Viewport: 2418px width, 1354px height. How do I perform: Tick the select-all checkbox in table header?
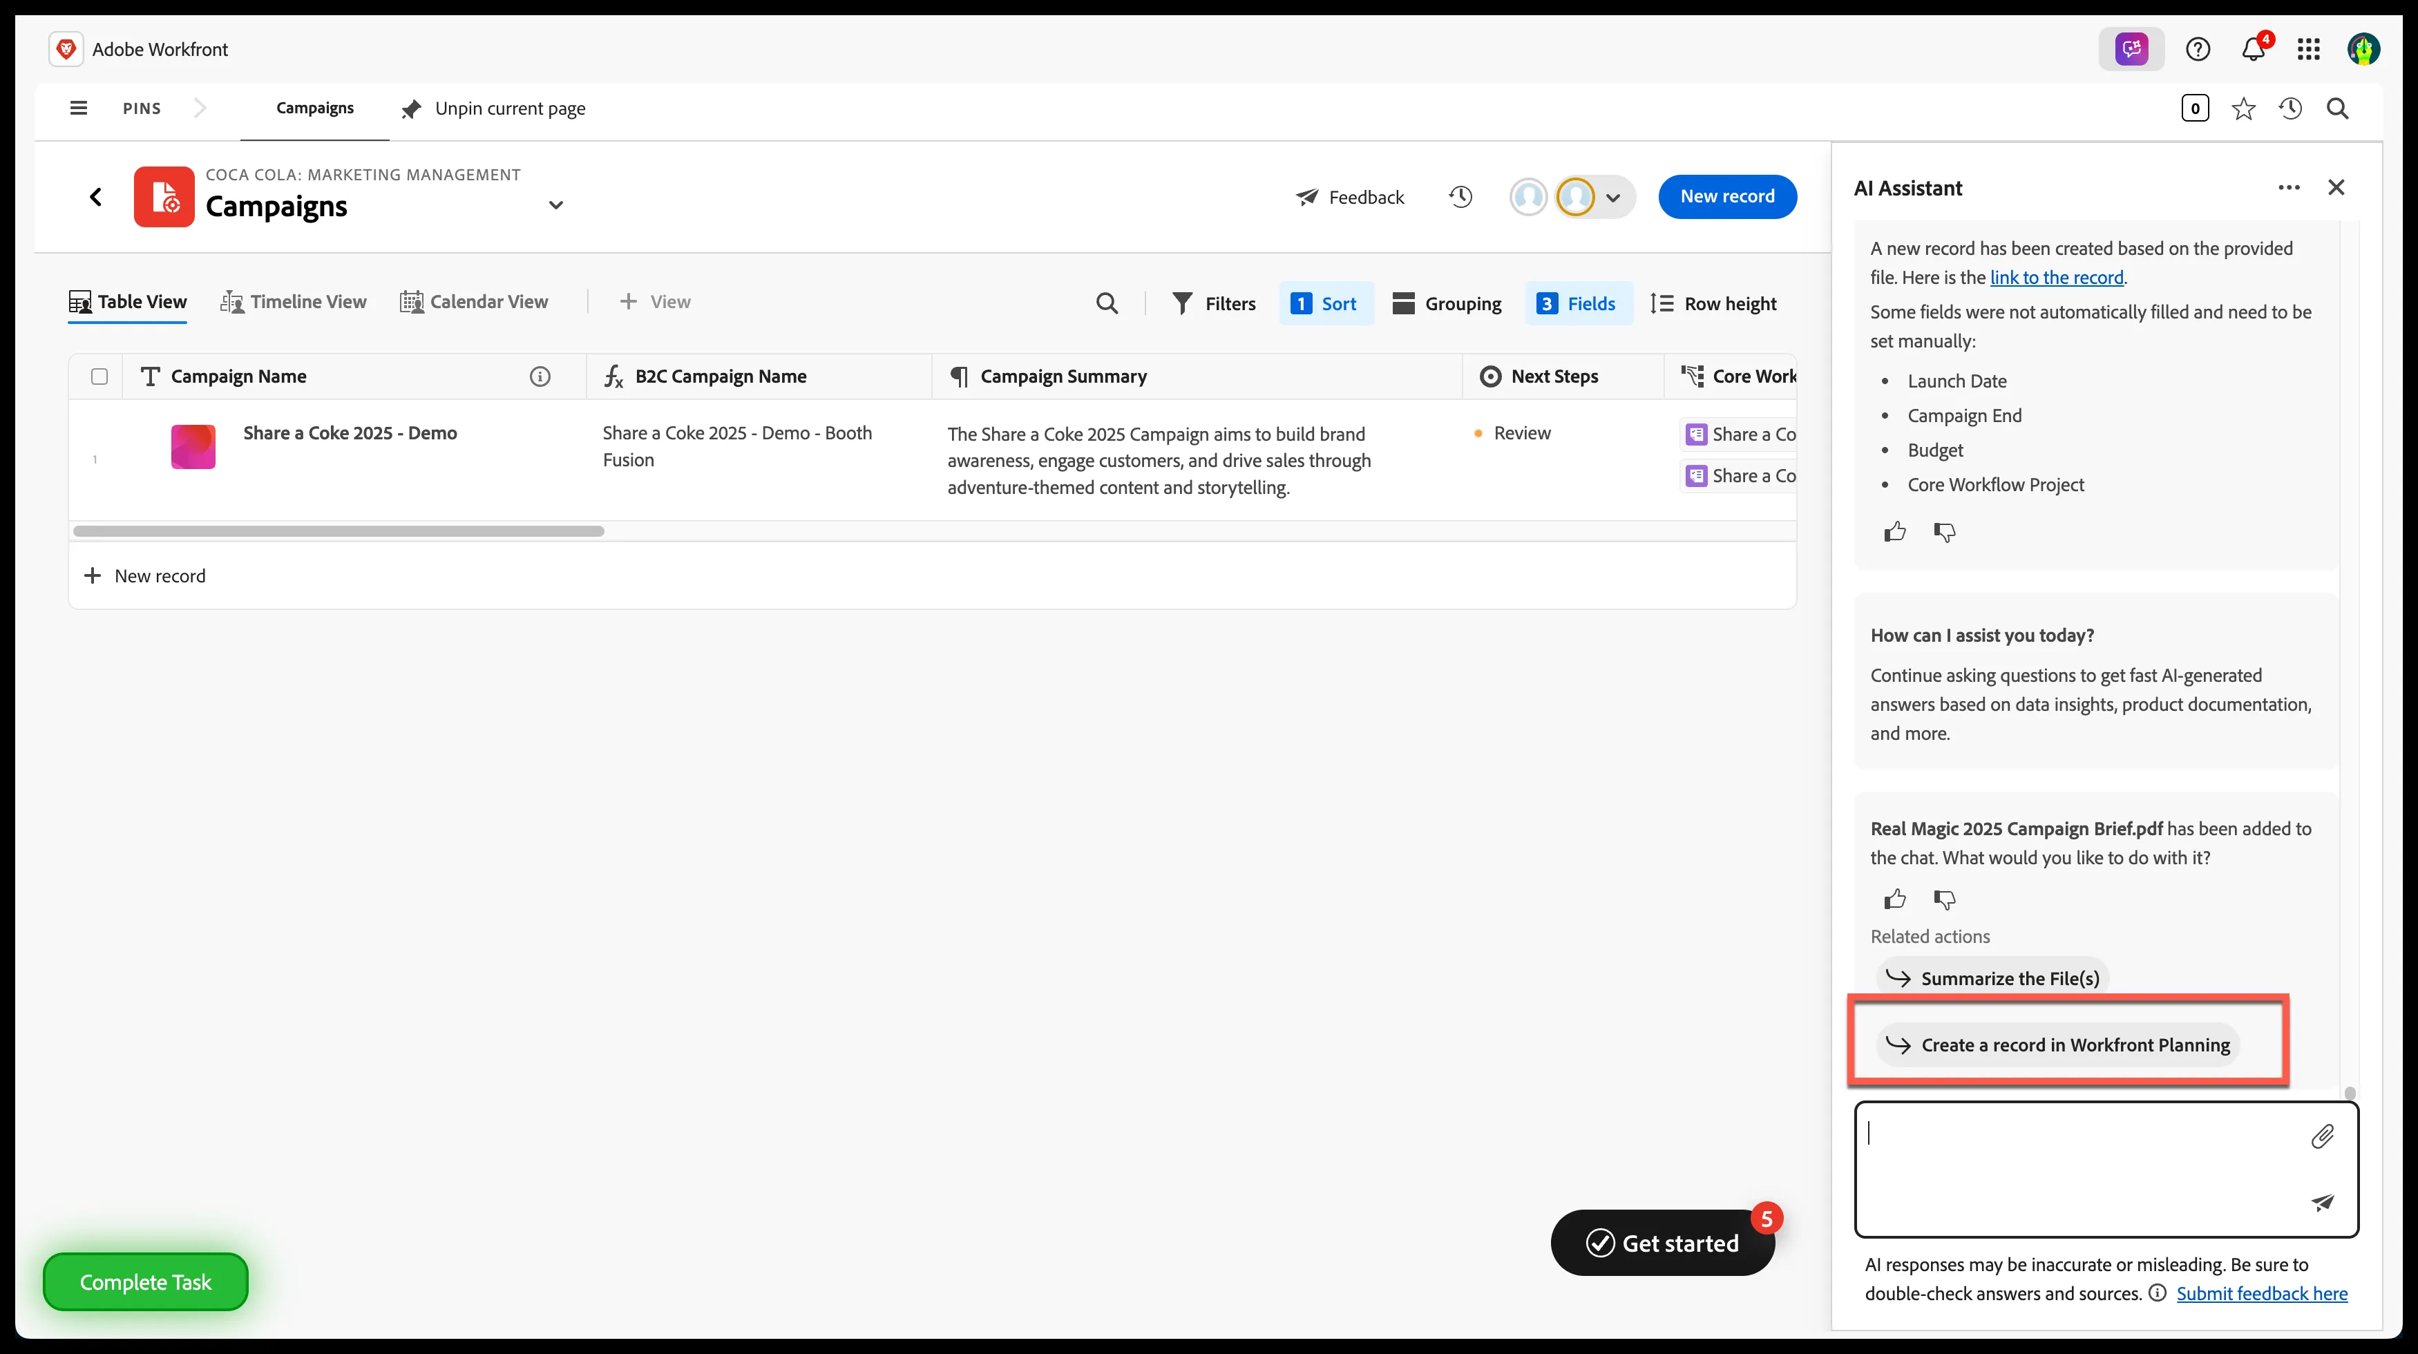tap(99, 376)
